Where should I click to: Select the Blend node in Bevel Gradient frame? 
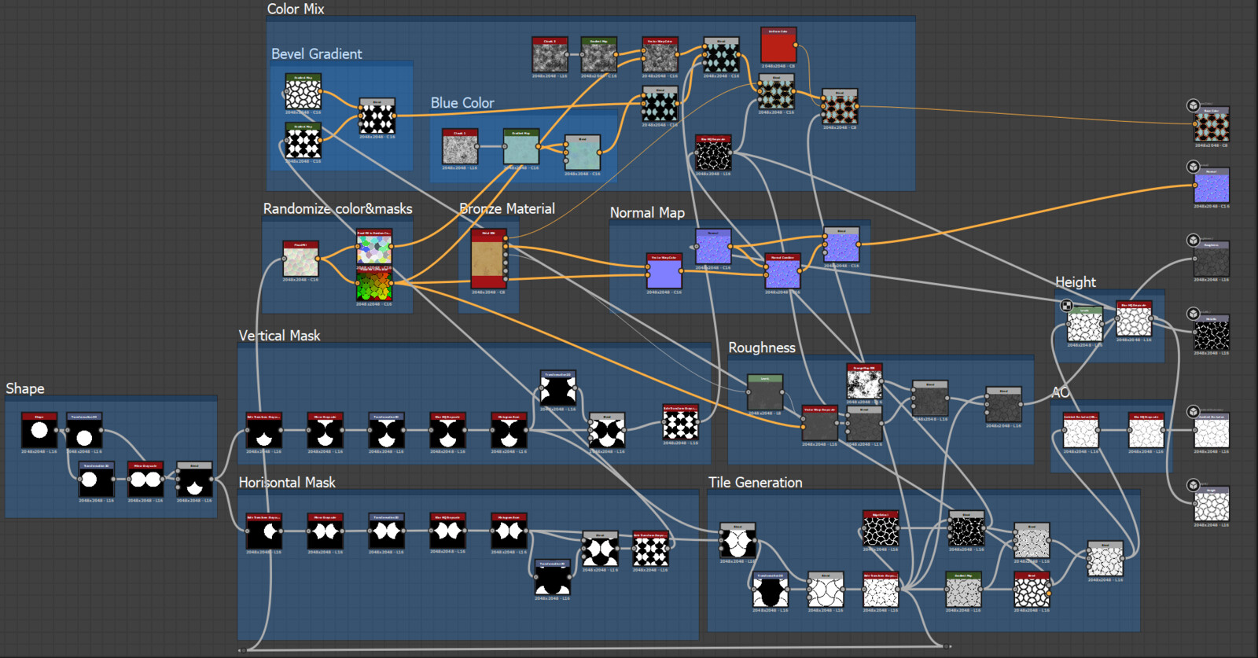[377, 116]
